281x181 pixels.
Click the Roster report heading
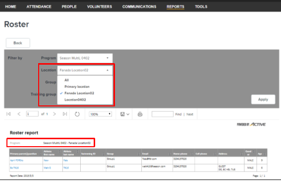point(24,133)
